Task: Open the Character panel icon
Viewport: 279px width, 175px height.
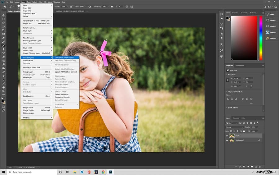Action: point(222,34)
